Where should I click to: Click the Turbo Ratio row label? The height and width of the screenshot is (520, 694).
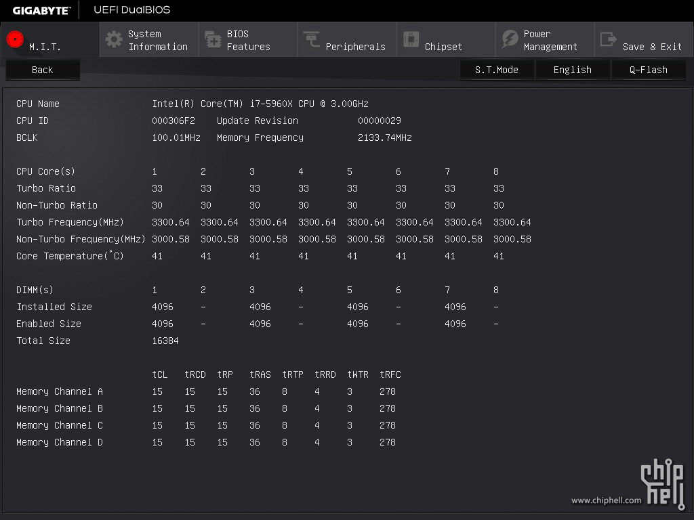46,188
